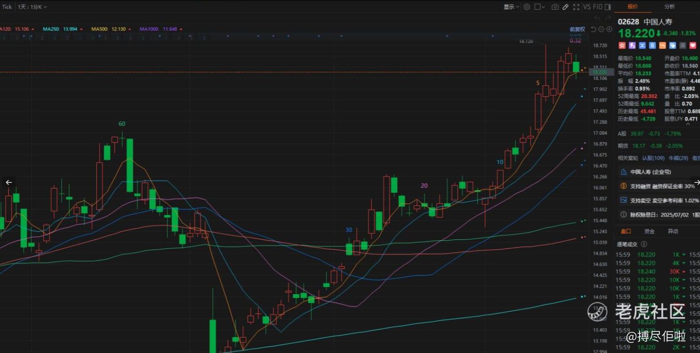The image size is (700, 353).
Task: Go to previous stock with left arrow
Action: click(8, 182)
